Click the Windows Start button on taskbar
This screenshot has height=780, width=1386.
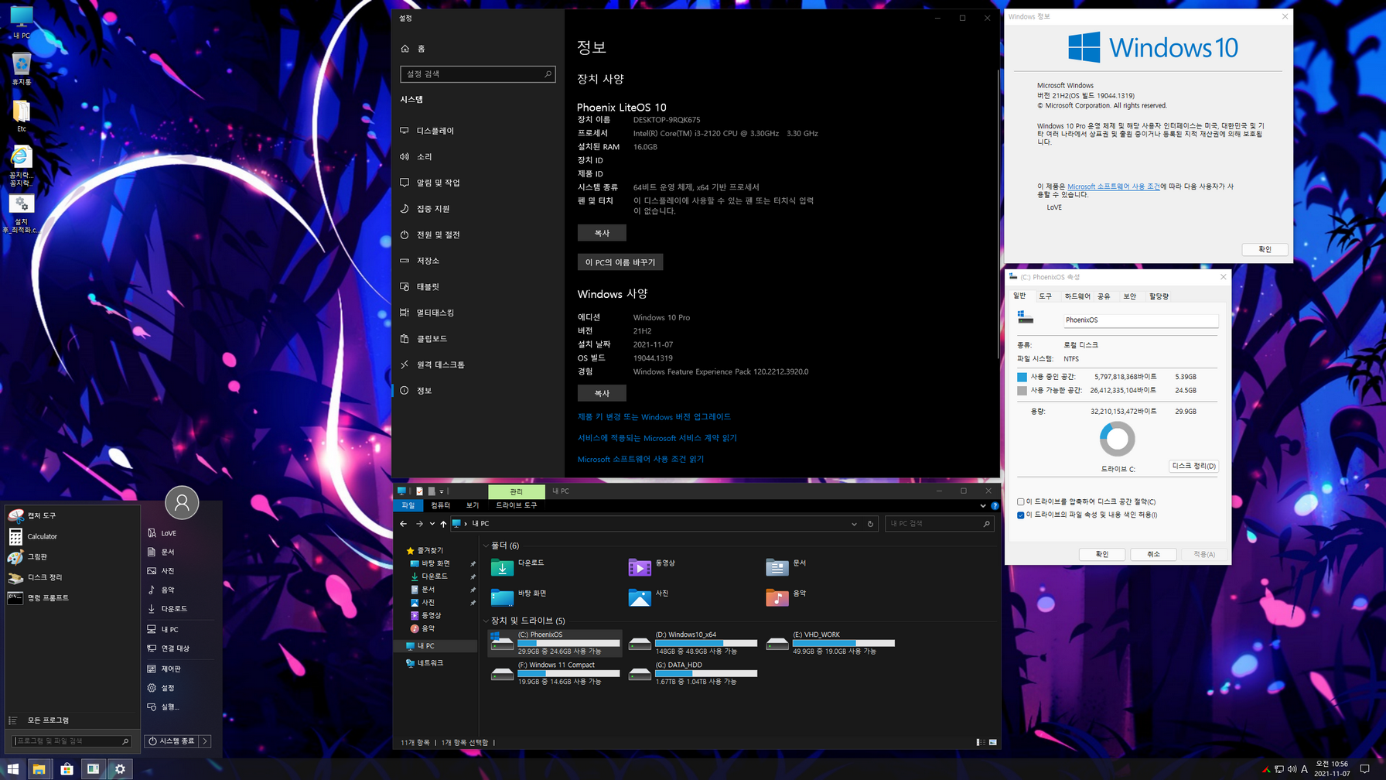pos(12,768)
